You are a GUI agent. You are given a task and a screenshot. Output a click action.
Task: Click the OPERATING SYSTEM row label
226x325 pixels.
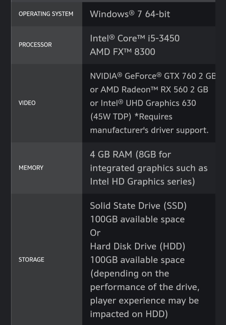(x=46, y=14)
